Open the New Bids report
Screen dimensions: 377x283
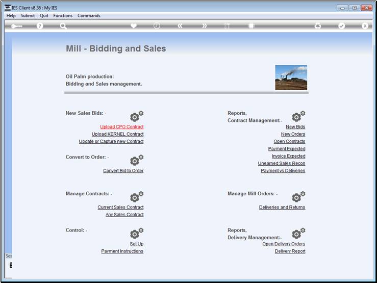tap(295, 127)
